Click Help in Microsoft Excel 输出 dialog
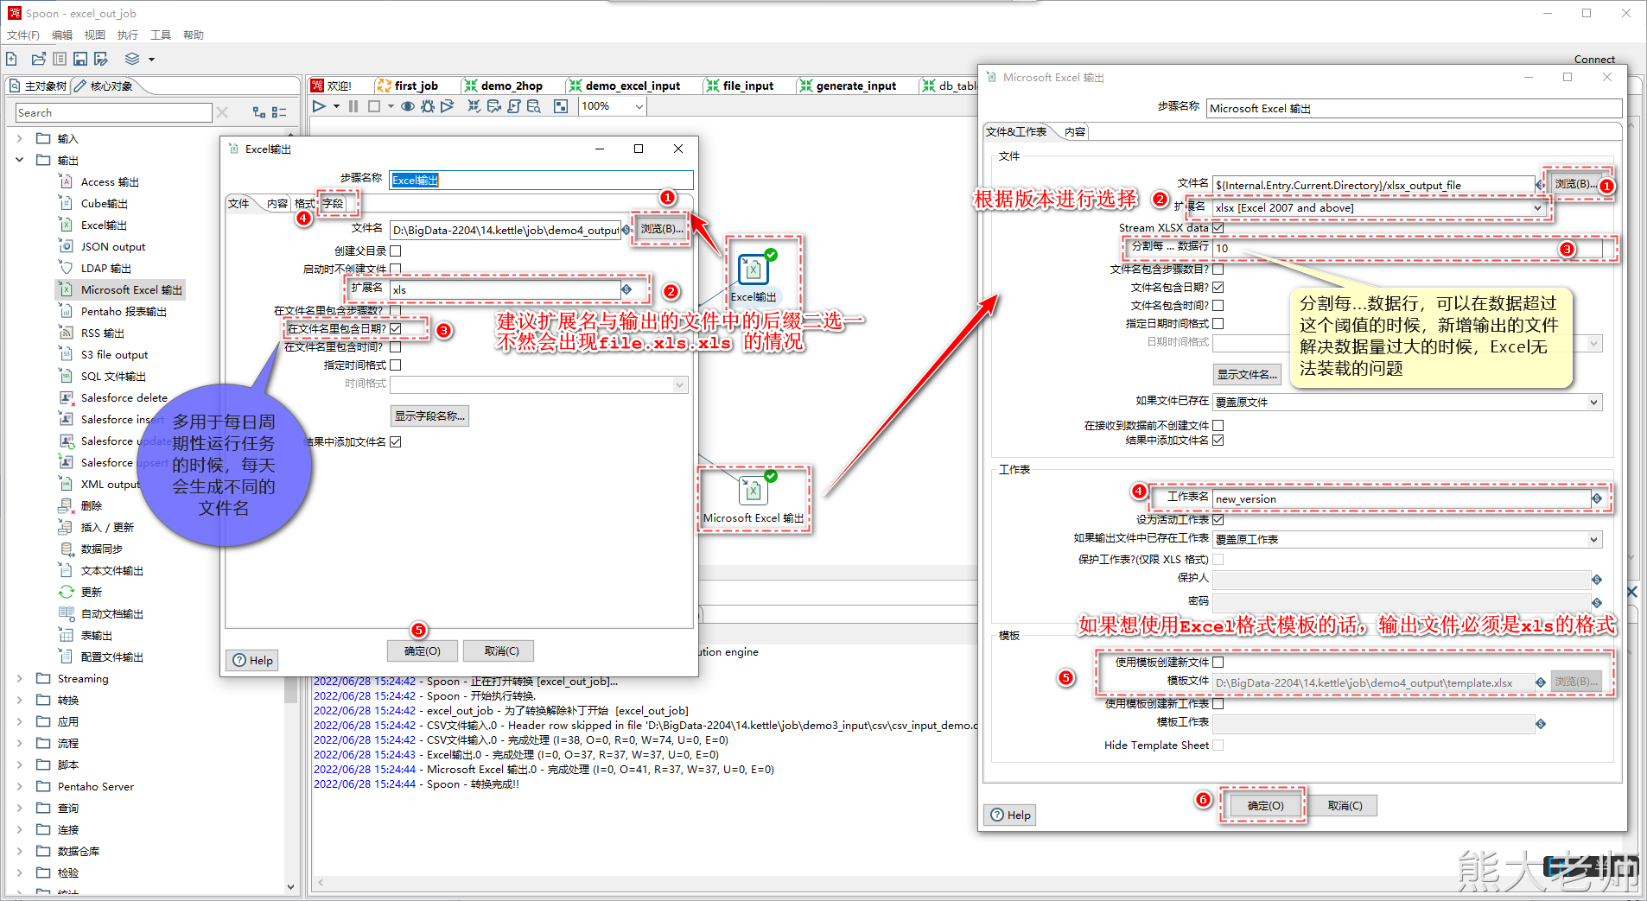 (1011, 815)
